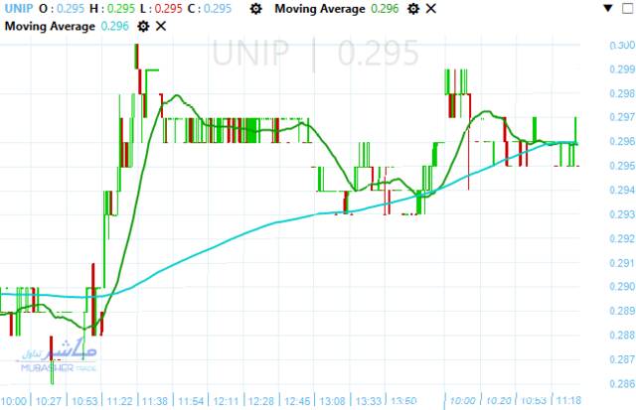Click 0.291 price axis label
The height and width of the screenshot is (410, 636).
(622, 263)
